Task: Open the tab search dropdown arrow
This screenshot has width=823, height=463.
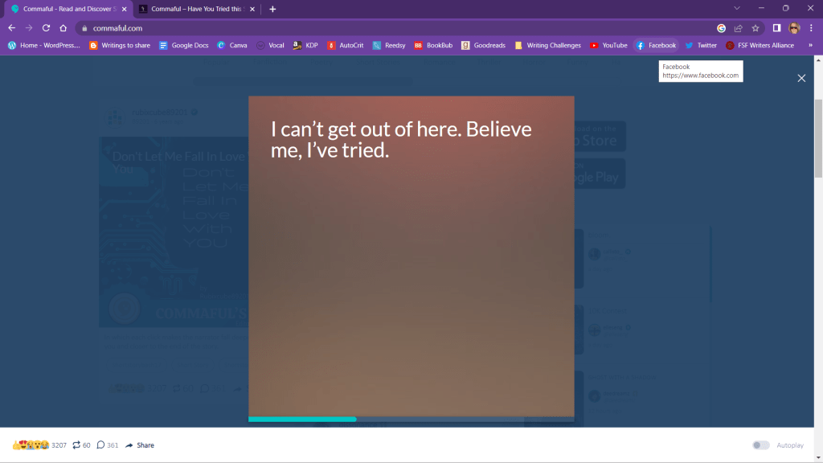Action: point(737,9)
